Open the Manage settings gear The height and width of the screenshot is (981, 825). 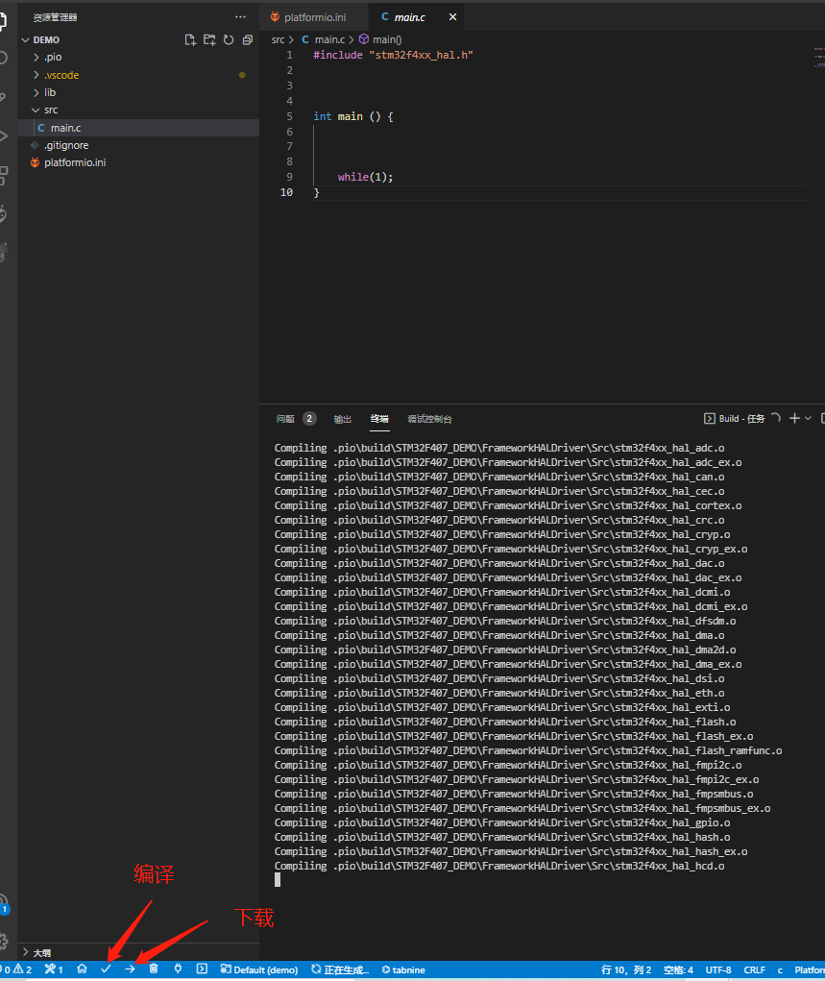pyautogui.click(x=3, y=942)
